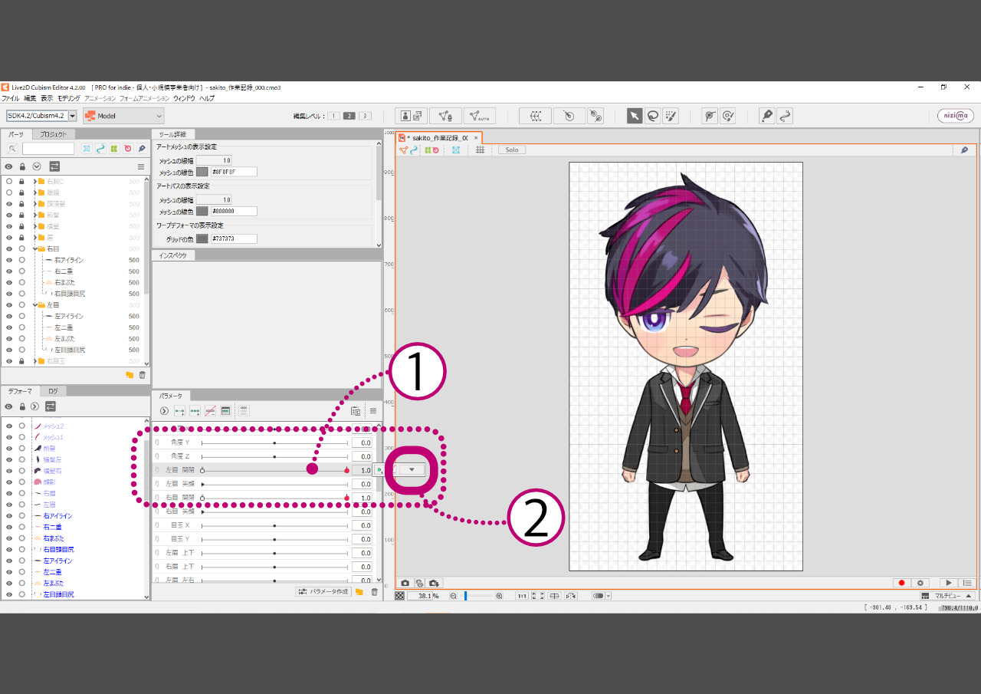Click the #737373 grid color swatch
981x694 pixels.
[x=202, y=238]
